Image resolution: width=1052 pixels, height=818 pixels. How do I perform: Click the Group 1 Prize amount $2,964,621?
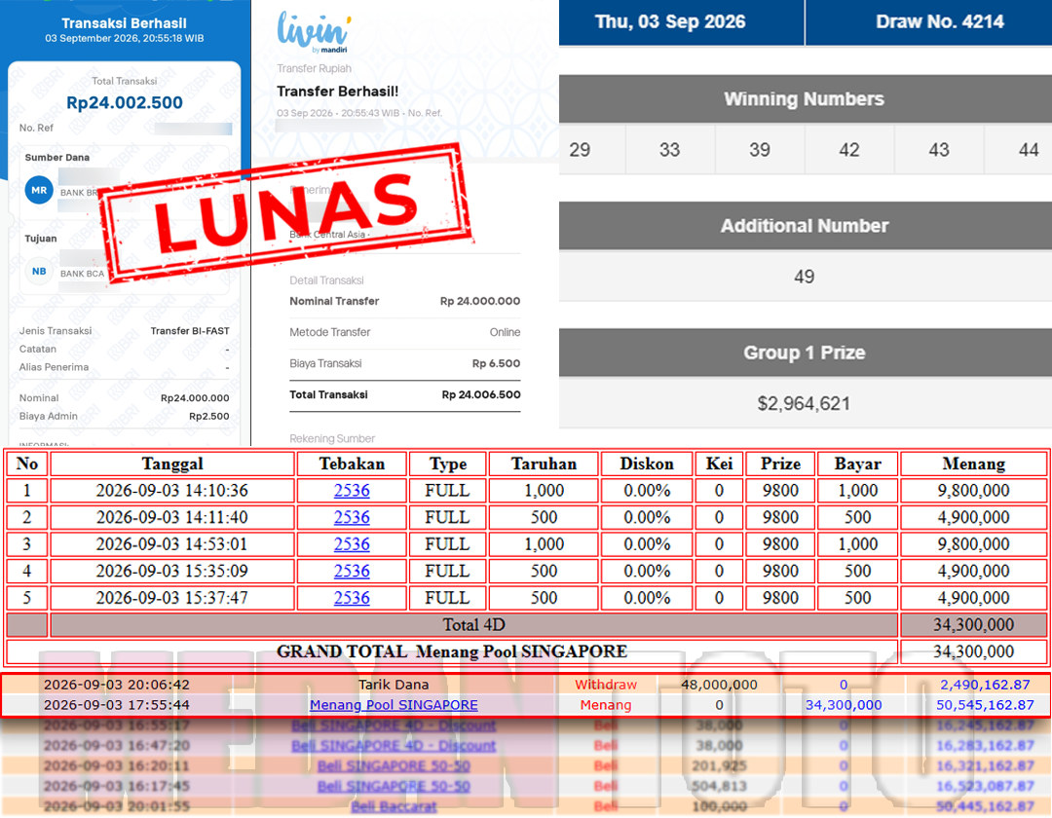click(x=804, y=403)
